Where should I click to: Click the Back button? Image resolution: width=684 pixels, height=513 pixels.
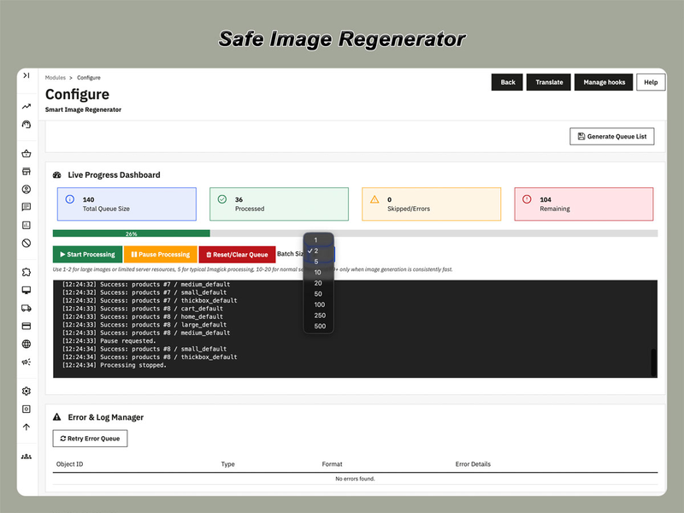pos(507,82)
